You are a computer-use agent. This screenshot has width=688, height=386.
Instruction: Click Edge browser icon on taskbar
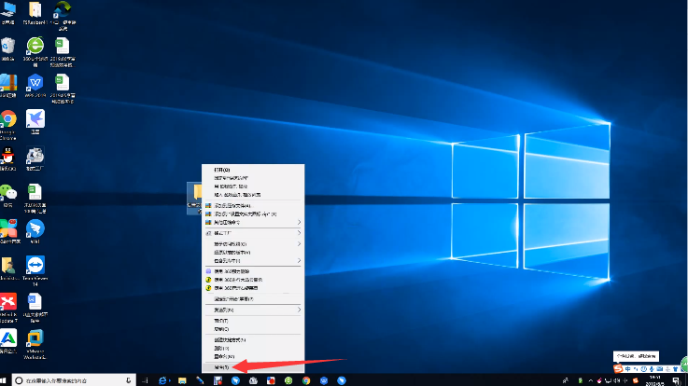tap(161, 380)
